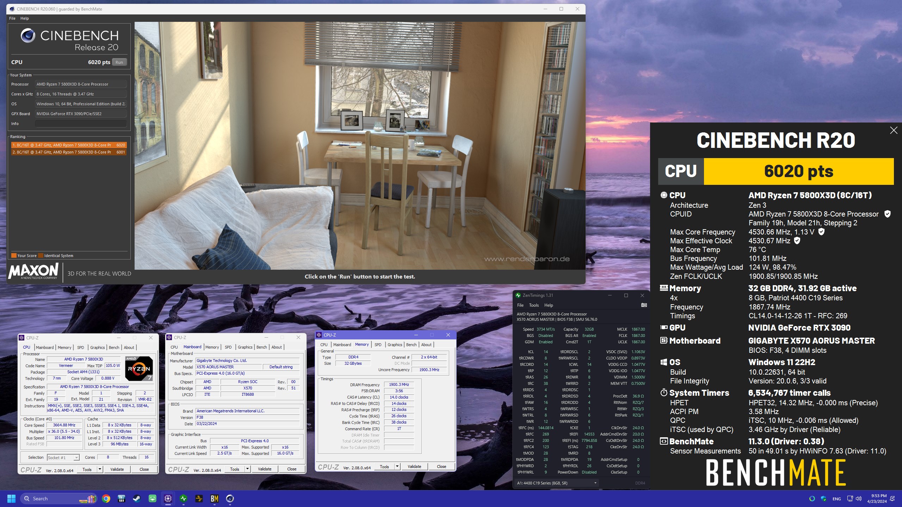Viewport: 902px width, 507px height.
Task: Click the Ryzen 7 logo in CPU-Z
Action: point(139,369)
